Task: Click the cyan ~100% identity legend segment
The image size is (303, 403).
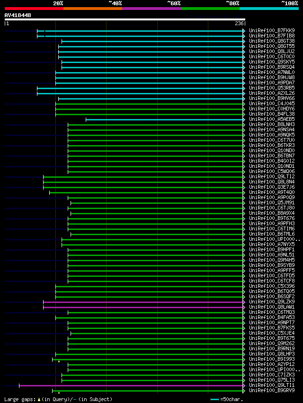Action: [269, 9]
